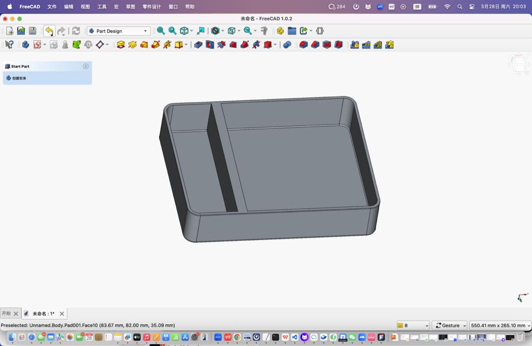Screen dimensions: 532x346
Task: Select the Polar Pattern tool
Action: pos(378,45)
